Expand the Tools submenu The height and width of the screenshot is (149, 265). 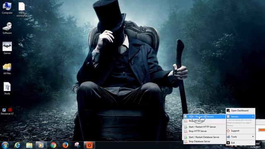click(241, 137)
